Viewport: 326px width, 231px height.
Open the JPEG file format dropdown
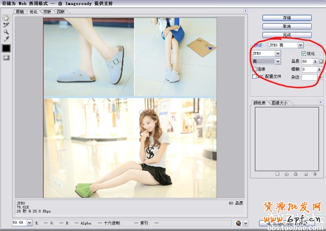pyautogui.click(x=278, y=54)
